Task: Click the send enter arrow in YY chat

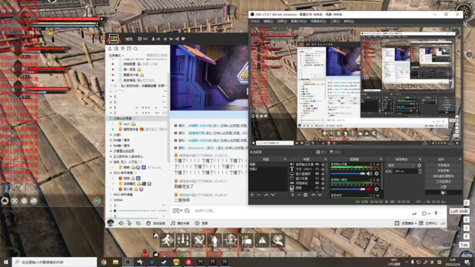Action: pyautogui.click(x=414, y=214)
